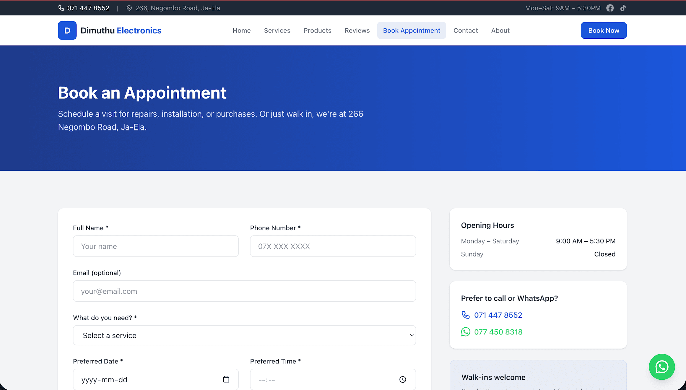Click the phone icon beside 071 447 8552
The height and width of the screenshot is (390, 686).
pyautogui.click(x=61, y=8)
